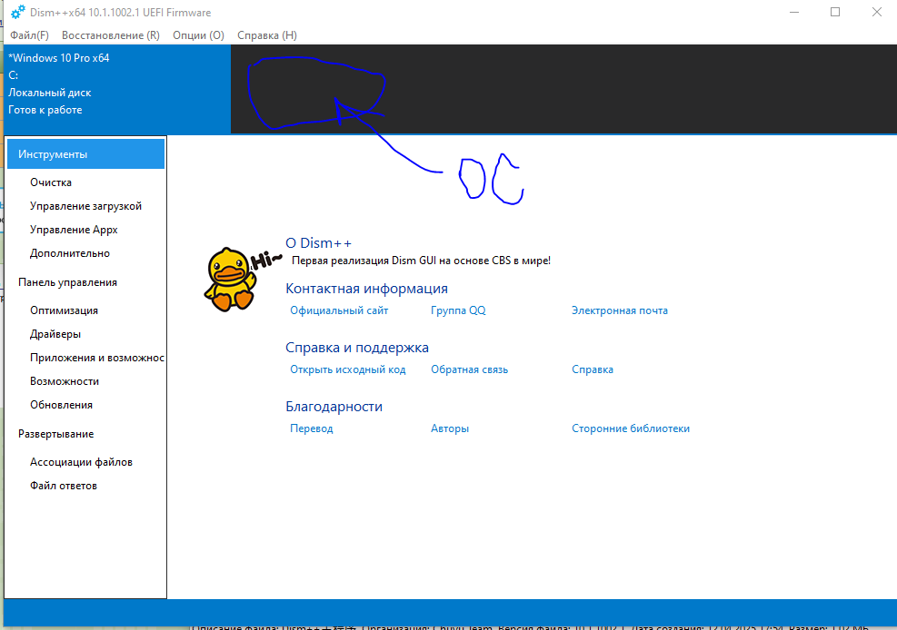897x630 pixels.
Task: Click the Сторонние библиотеки link
Action: (631, 428)
